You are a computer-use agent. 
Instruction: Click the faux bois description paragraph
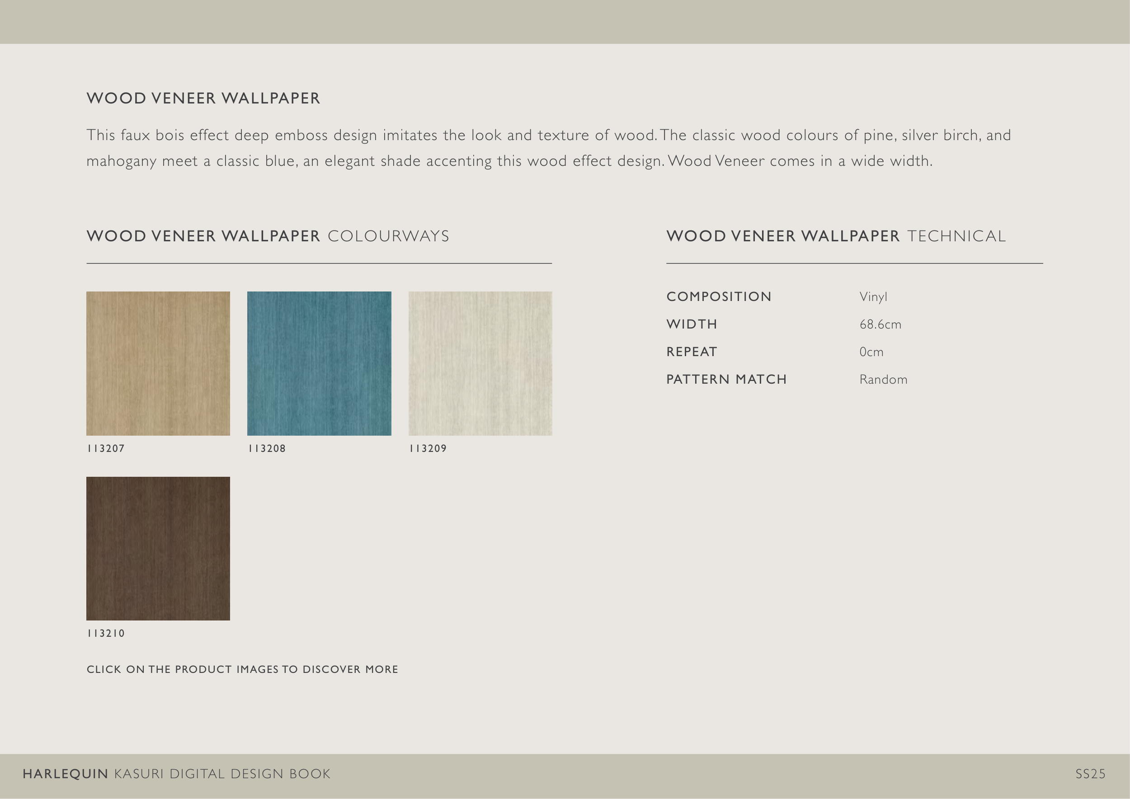click(548, 148)
